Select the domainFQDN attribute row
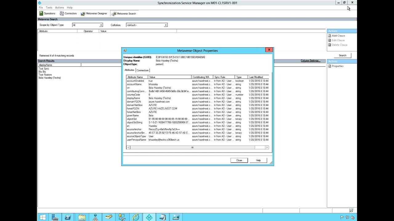The image size is (394, 221). (x=197, y=102)
